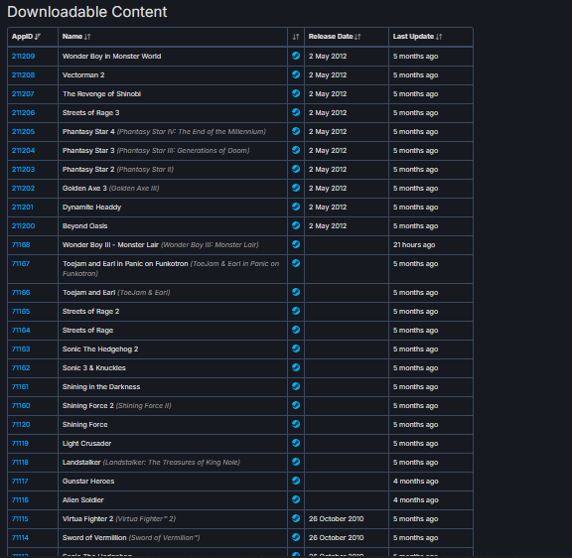Select the Alien Soldier name cell
Screen dimensions: 572x558
tap(173, 500)
